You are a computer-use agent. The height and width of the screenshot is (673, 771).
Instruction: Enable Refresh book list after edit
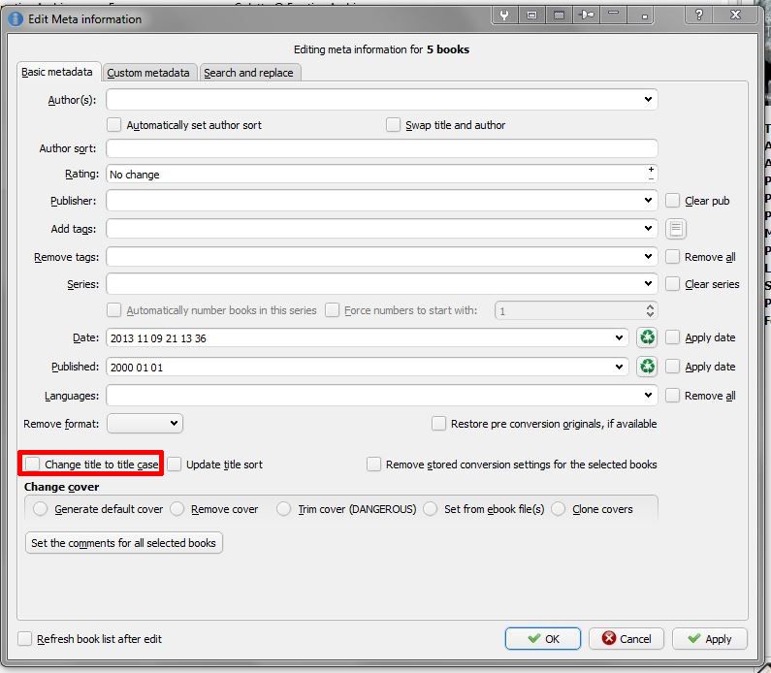pyautogui.click(x=24, y=639)
